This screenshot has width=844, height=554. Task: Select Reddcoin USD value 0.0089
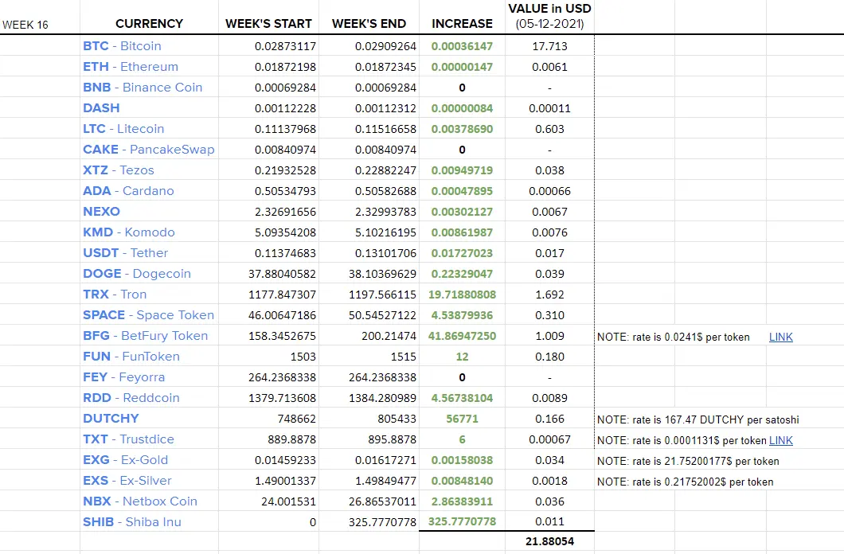pos(549,398)
